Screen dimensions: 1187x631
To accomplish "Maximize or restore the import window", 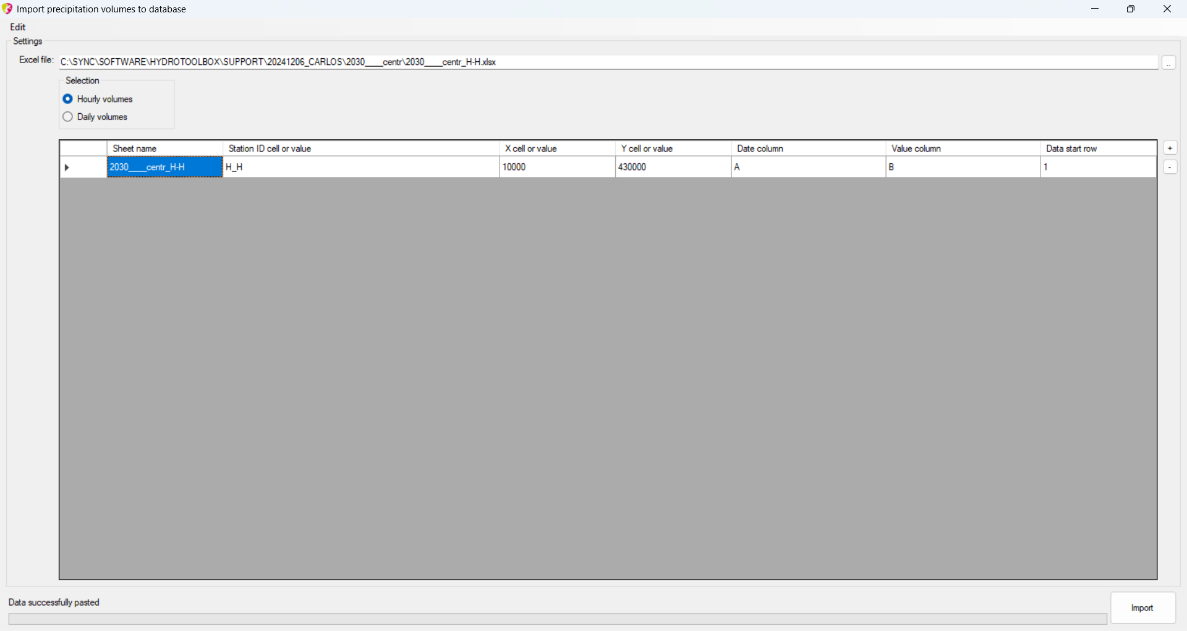I will [x=1131, y=9].
